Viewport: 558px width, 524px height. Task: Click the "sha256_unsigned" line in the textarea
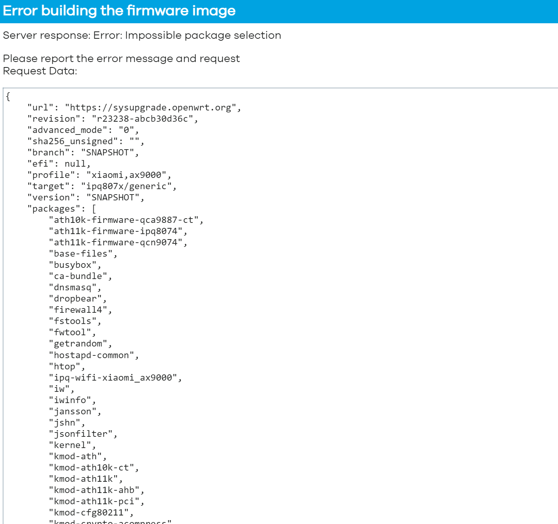[x=85, y=141]
